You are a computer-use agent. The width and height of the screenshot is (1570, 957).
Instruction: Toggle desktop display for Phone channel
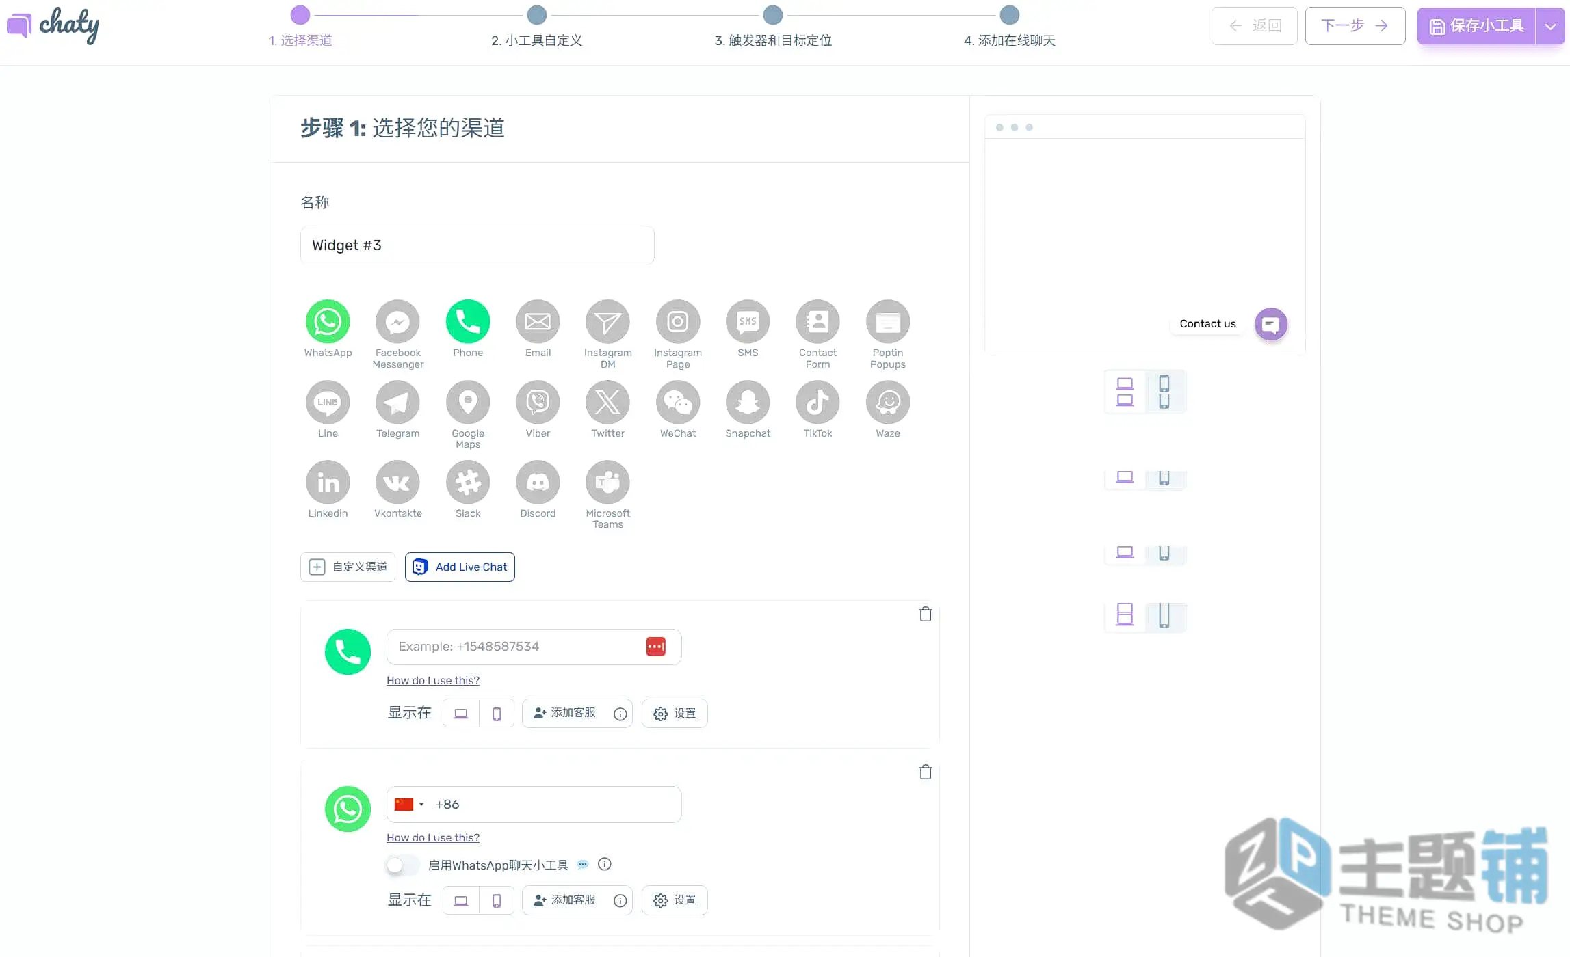pyautogui.click(x=461, y=713)
